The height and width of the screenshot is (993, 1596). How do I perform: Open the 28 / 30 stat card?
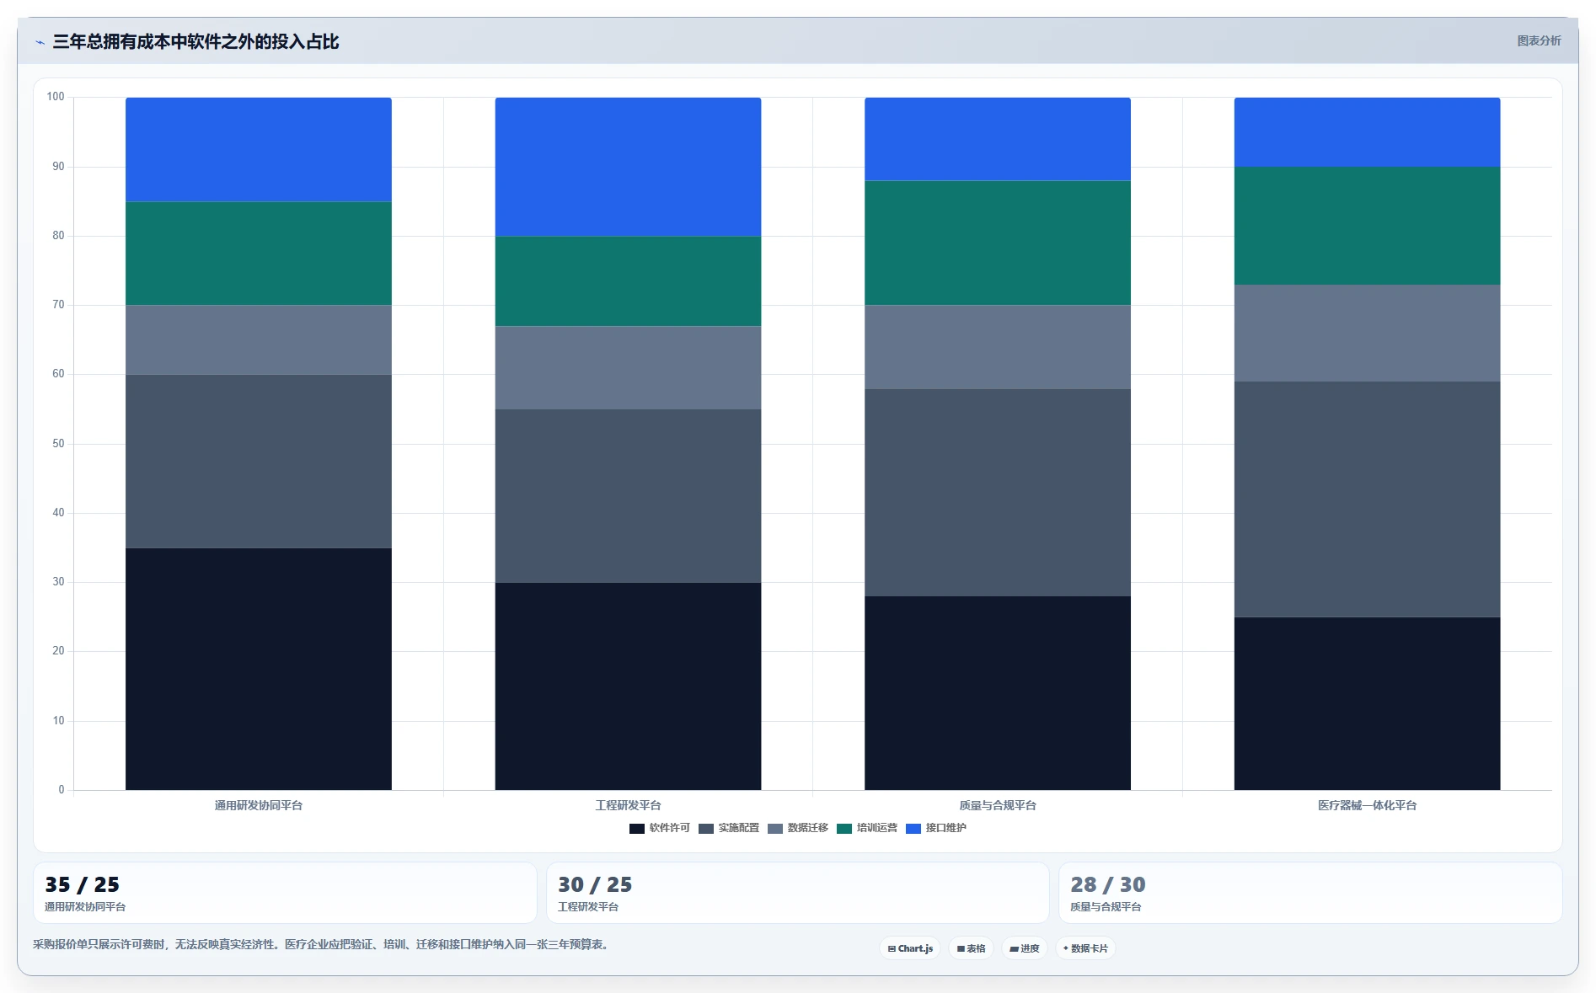pos(1310,893)
